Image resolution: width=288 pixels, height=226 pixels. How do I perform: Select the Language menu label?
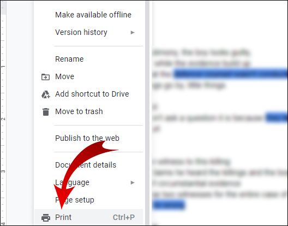(x=72, y=183)
